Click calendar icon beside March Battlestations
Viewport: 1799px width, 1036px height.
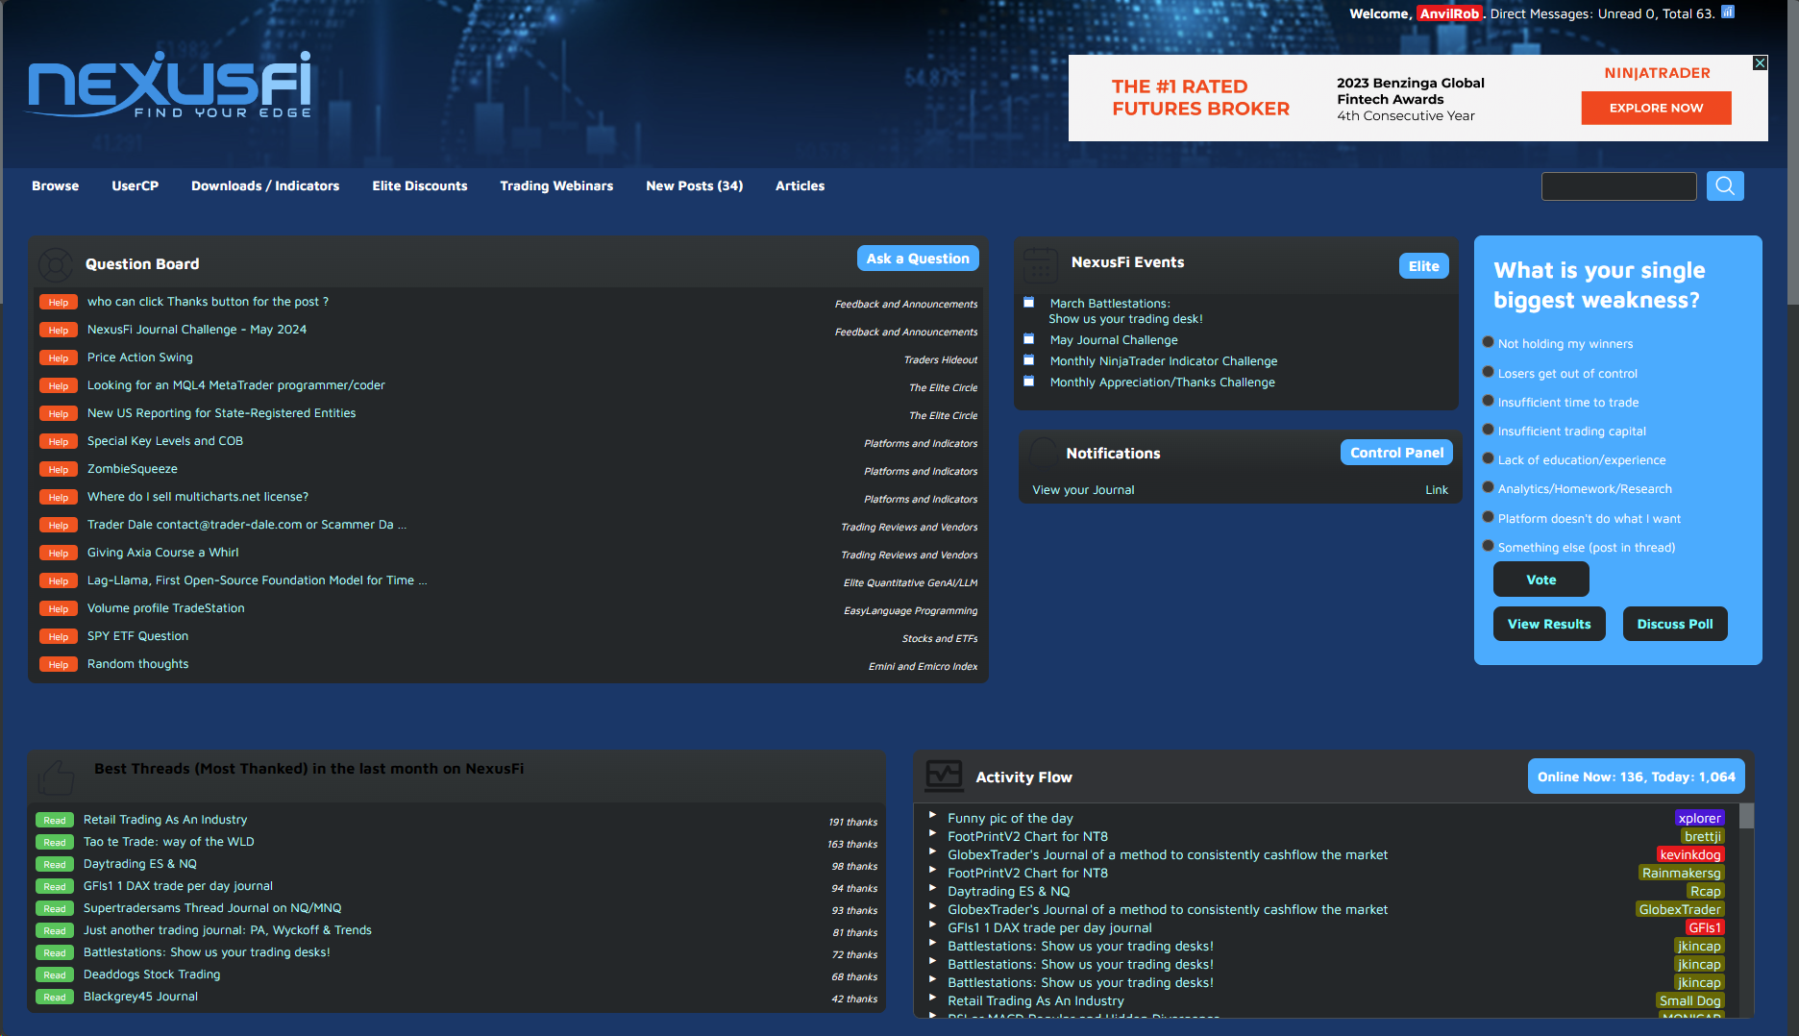tap(1029, 303)
